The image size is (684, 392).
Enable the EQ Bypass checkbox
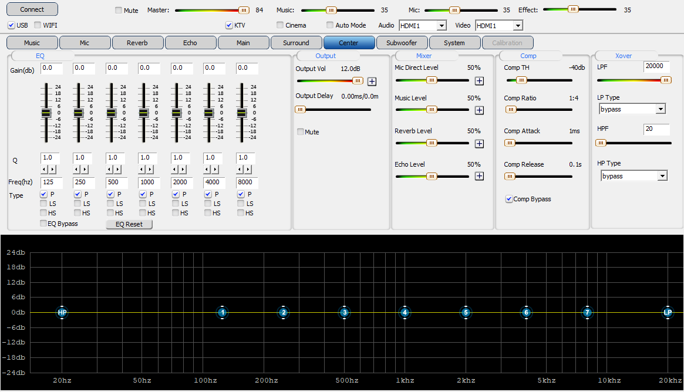point(43,224)
